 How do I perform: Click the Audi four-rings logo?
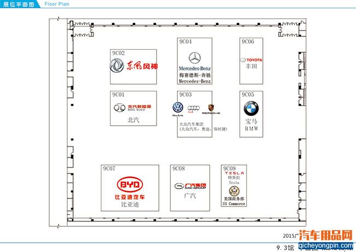tap(193, 108)
